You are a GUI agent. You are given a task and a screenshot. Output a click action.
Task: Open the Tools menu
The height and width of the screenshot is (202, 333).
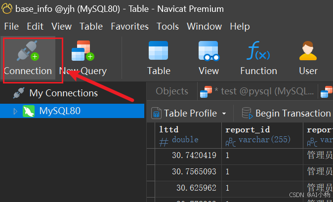(x=167, y=27)
